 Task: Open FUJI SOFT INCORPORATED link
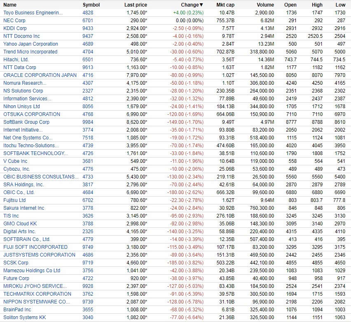pos(35,247)
